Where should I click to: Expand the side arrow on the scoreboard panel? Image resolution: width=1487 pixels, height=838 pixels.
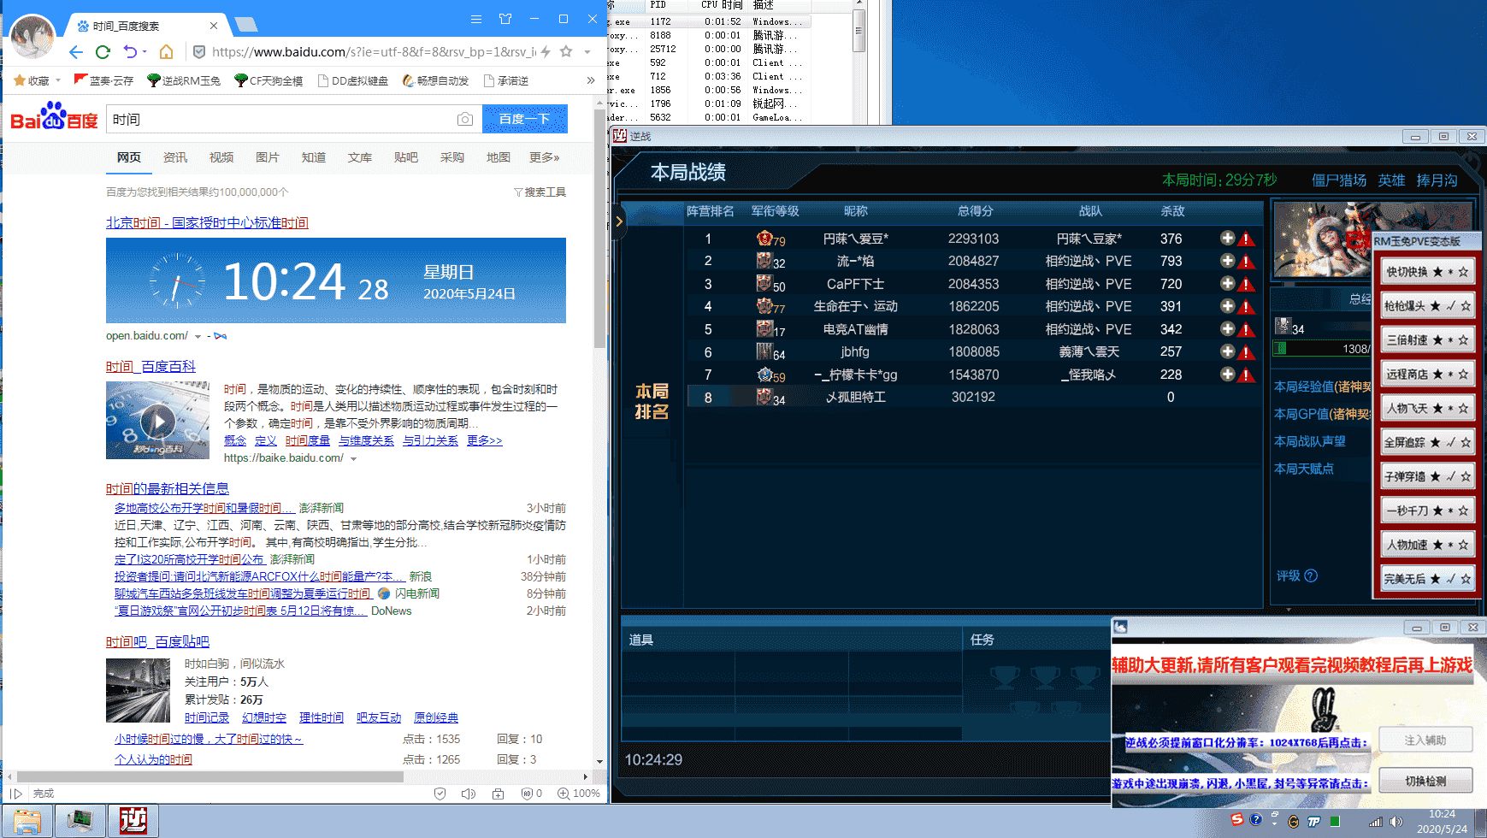coord(618,222)
